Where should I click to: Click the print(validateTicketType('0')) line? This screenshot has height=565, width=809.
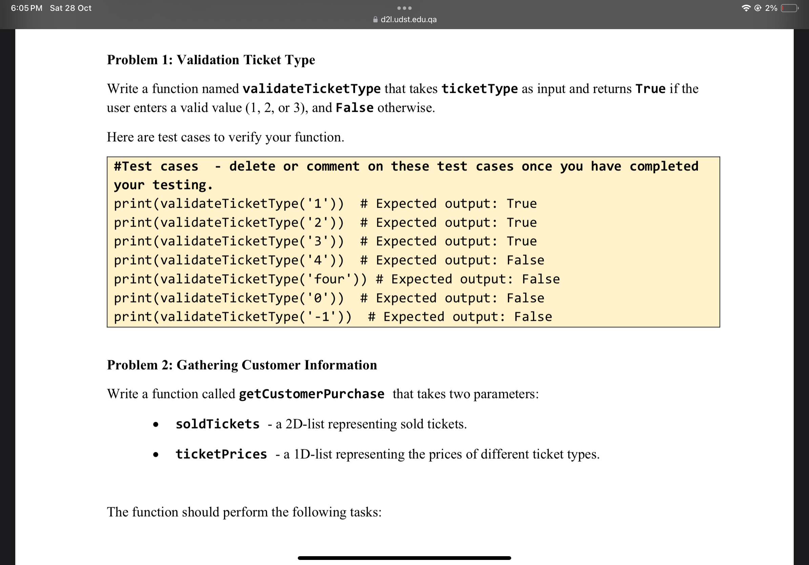point(329,298)
